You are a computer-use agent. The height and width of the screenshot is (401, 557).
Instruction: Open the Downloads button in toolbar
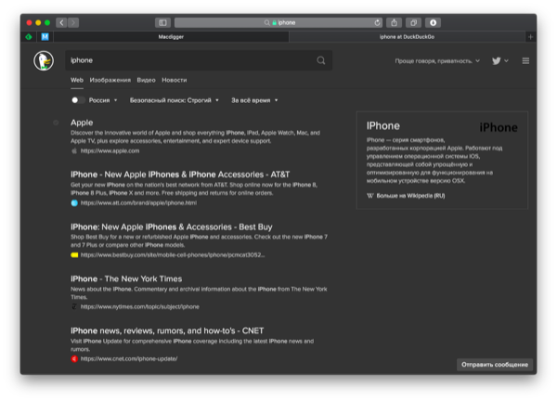coord(433,22)
